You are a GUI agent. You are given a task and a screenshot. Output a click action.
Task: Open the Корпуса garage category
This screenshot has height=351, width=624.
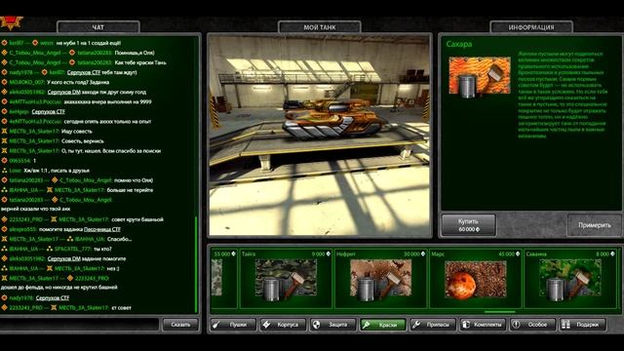point(283,325)
